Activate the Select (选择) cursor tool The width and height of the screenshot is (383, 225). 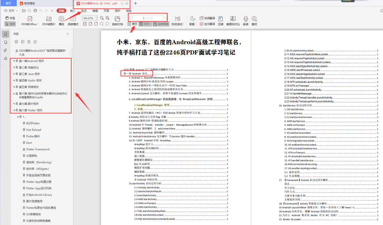click(10, 24)
